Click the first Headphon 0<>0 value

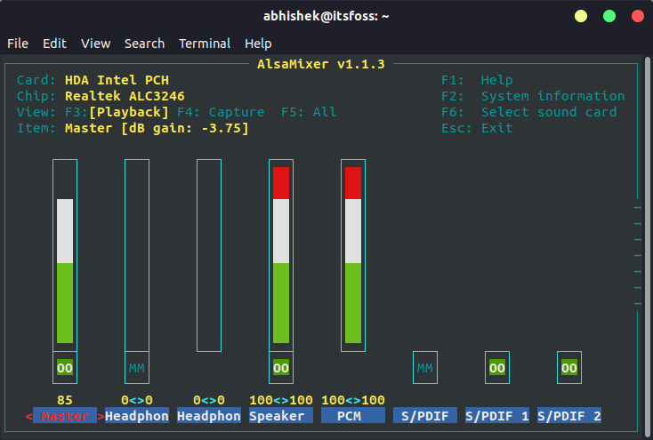coord(137,400)
